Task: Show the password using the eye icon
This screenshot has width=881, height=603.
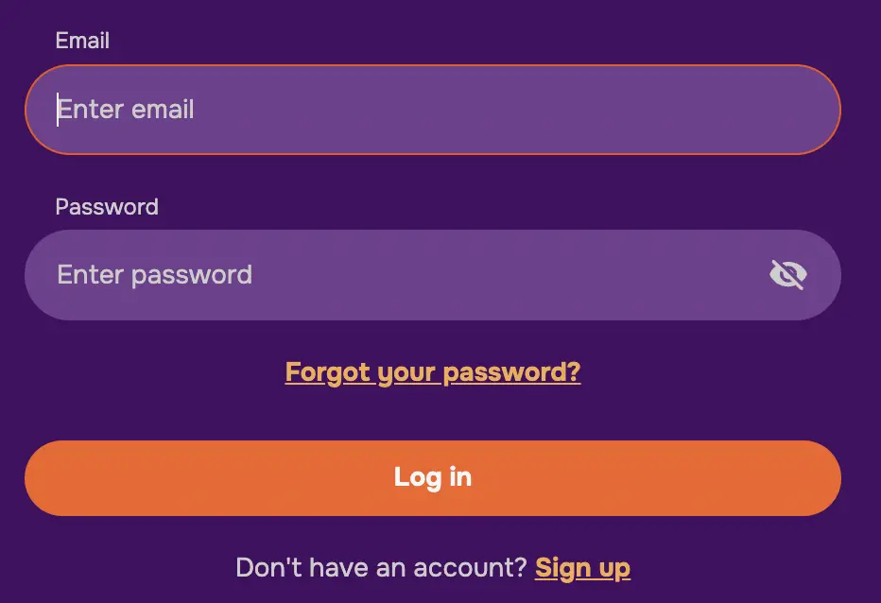Action: (x=787, y=275)
